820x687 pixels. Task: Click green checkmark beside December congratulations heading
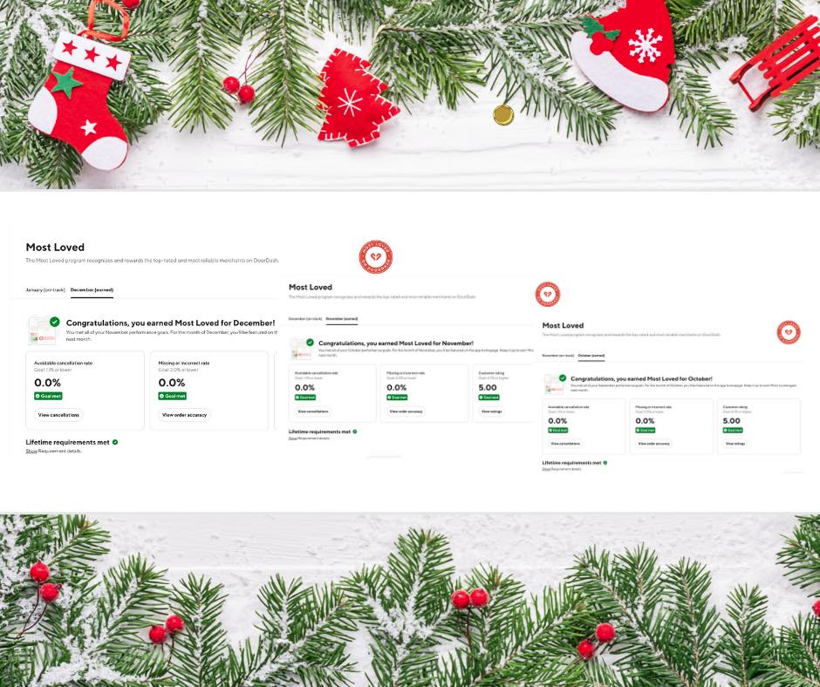pyautogui.click(x=54, y=322)
